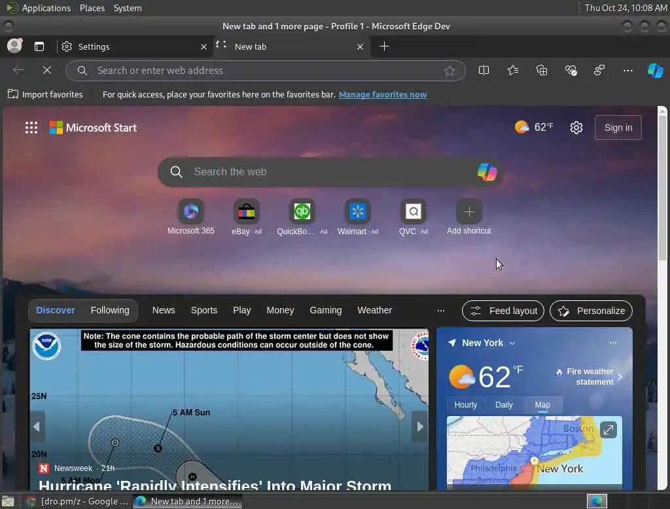Show previous news slide arrow
Screen dimensions: 670x509
[37, 426]
